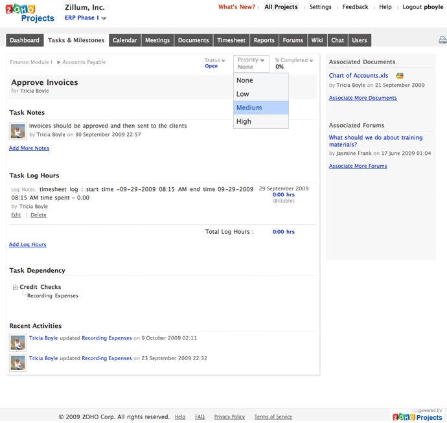This screenshot has height=423, width=447.
Task: Delete the timesheet log entry
Action: pos(38,215)
